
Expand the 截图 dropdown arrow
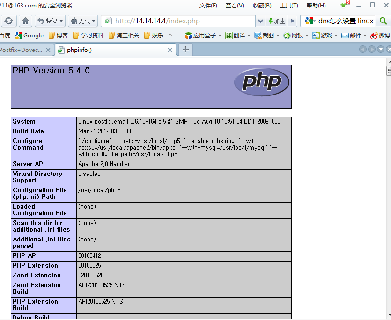coord(278,36)
